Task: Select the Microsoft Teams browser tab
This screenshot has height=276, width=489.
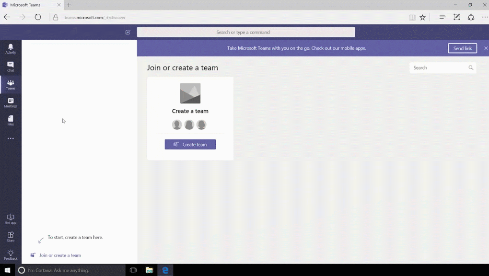Action: point(31,5)
